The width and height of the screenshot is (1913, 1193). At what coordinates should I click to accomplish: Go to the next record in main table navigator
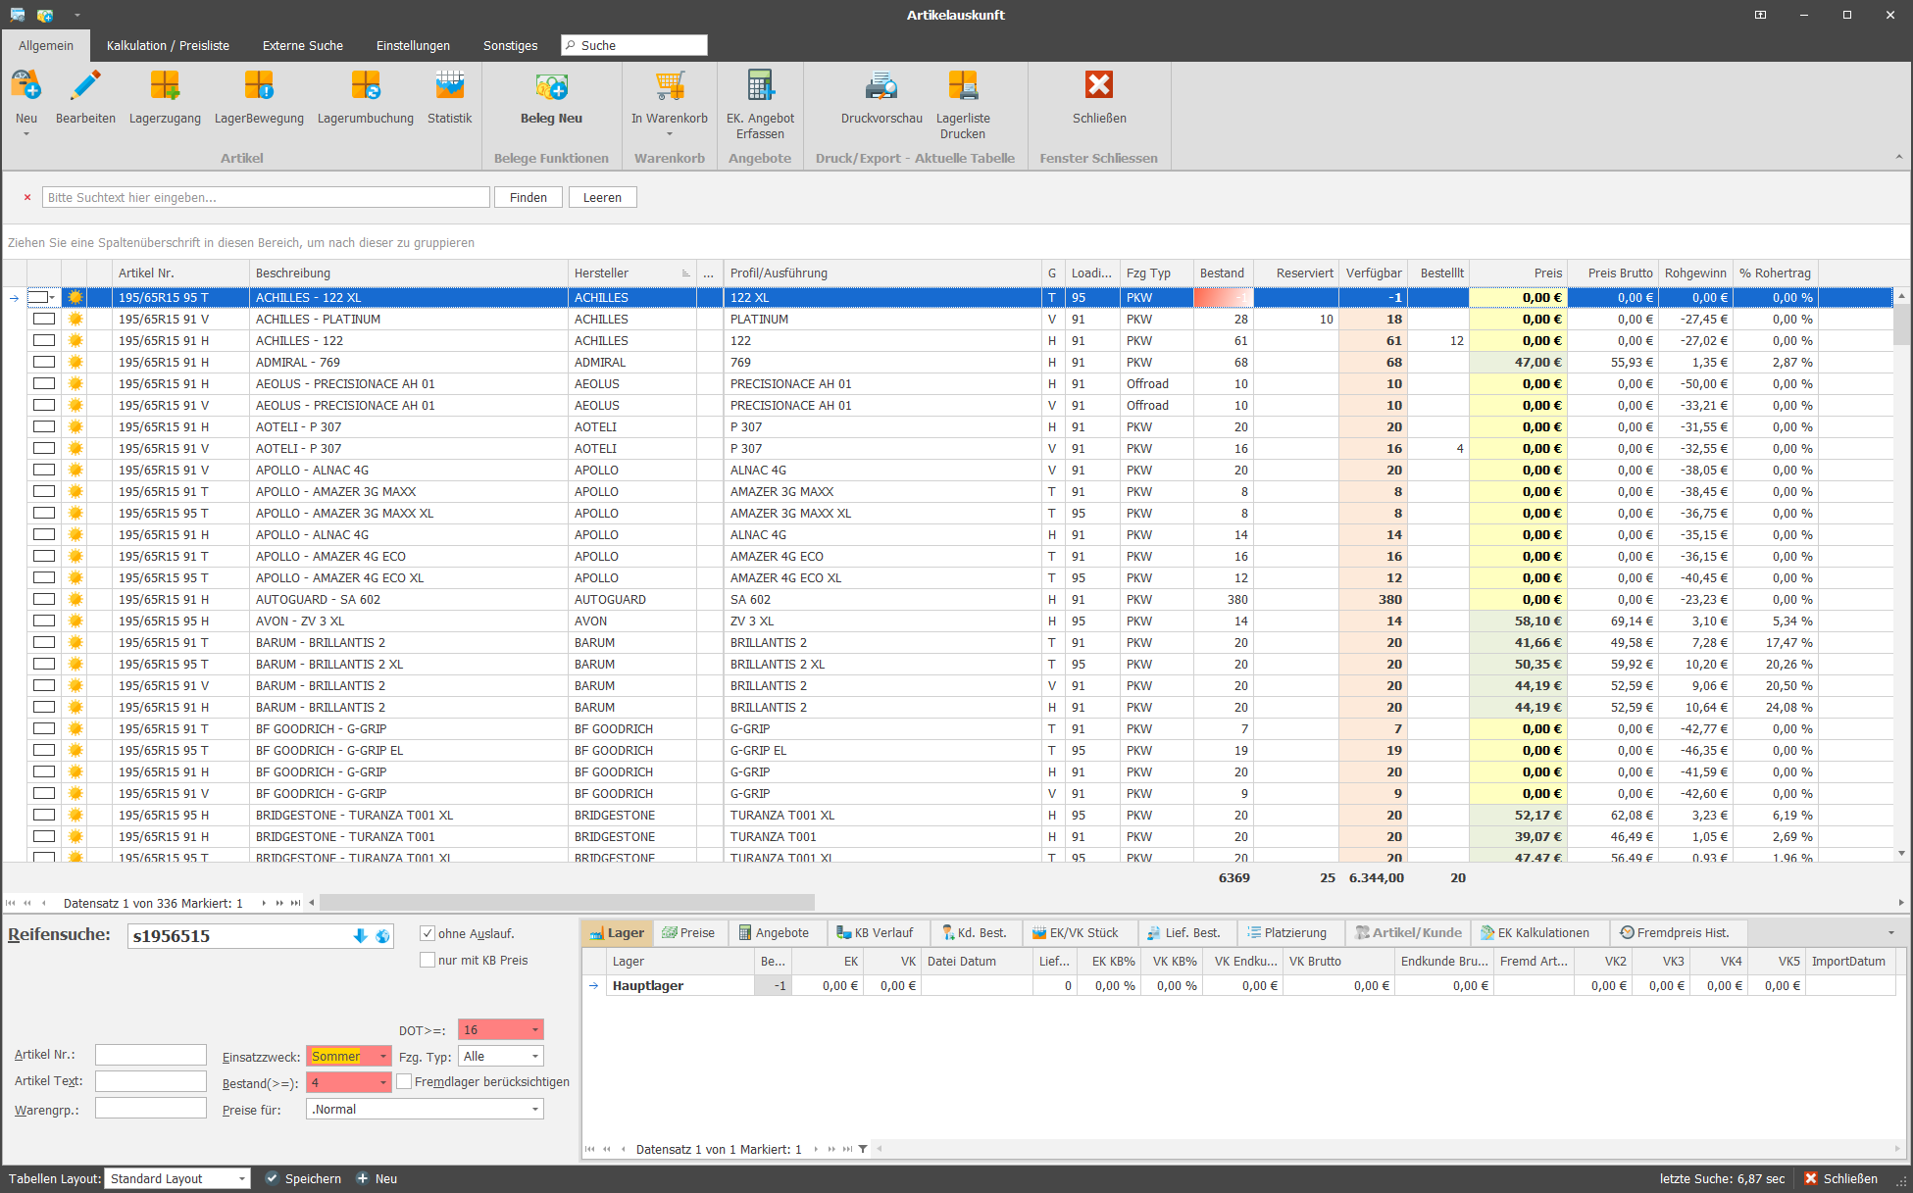pyautogui.click(x=264, y=903)
